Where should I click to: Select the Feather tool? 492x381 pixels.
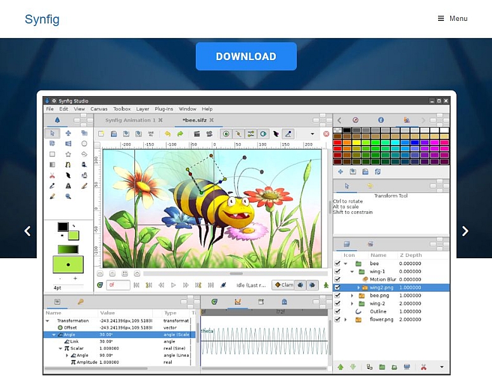(x=68, y=175)
